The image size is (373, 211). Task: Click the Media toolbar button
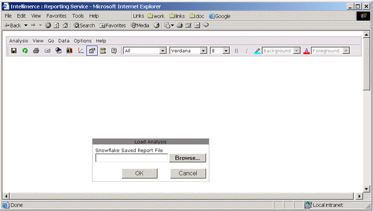[x=140, y=25]
